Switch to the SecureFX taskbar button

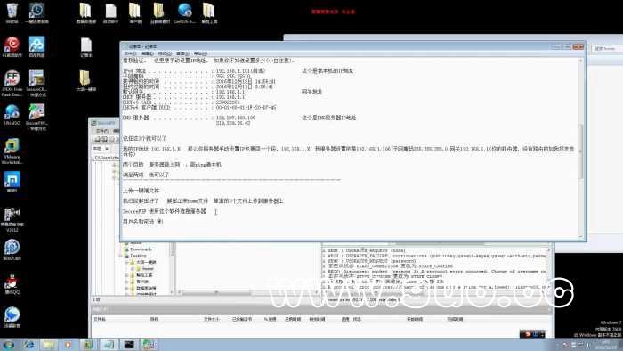(149, 345)
